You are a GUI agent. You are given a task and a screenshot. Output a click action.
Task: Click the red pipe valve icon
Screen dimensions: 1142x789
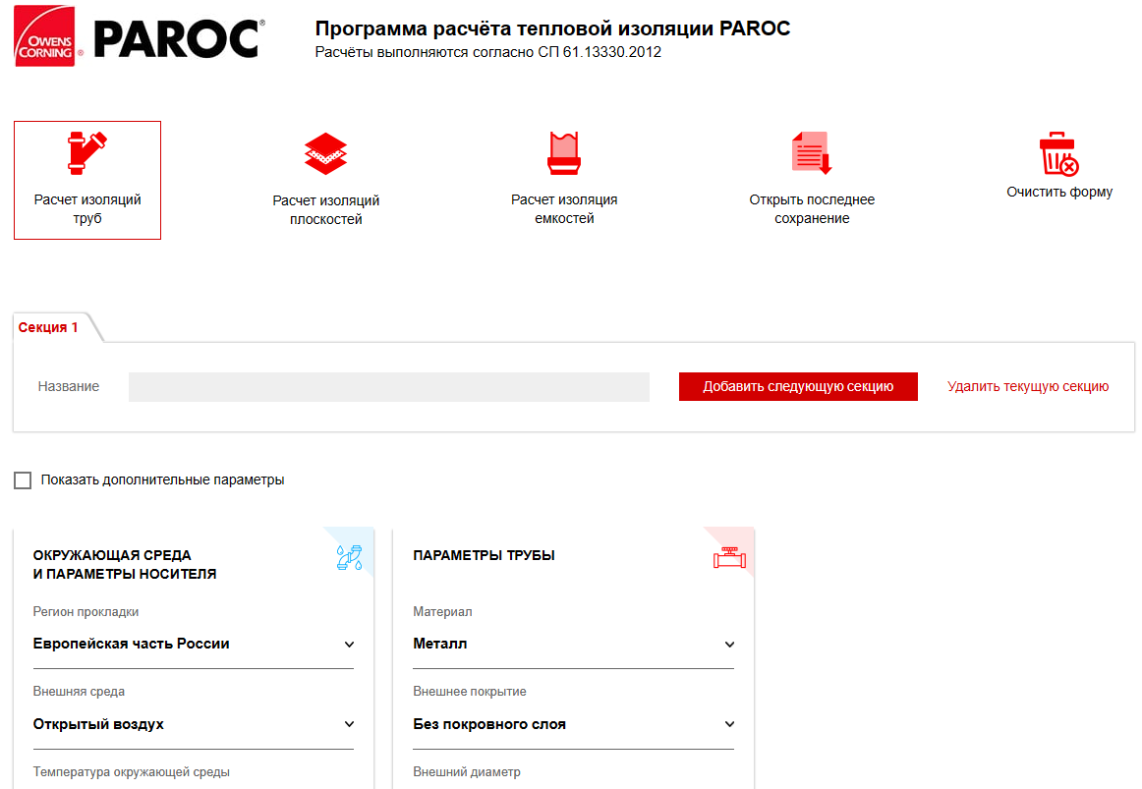pos(728,558)
